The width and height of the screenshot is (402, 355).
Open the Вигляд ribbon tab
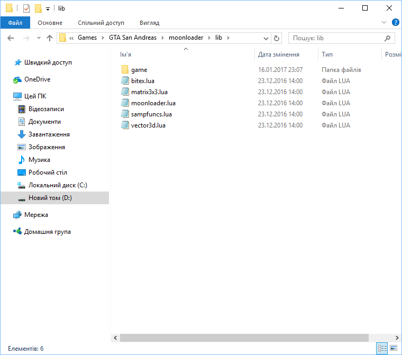[x=150, y=23]
